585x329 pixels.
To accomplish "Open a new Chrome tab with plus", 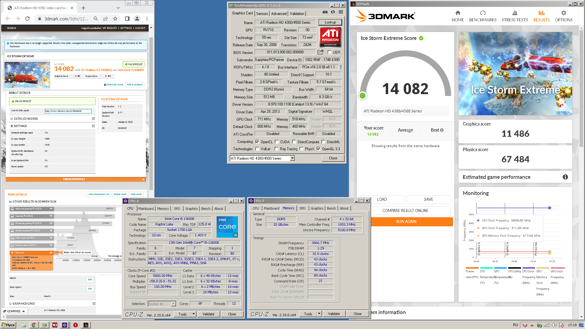I will pyautogui.click(x=83, y=8).
